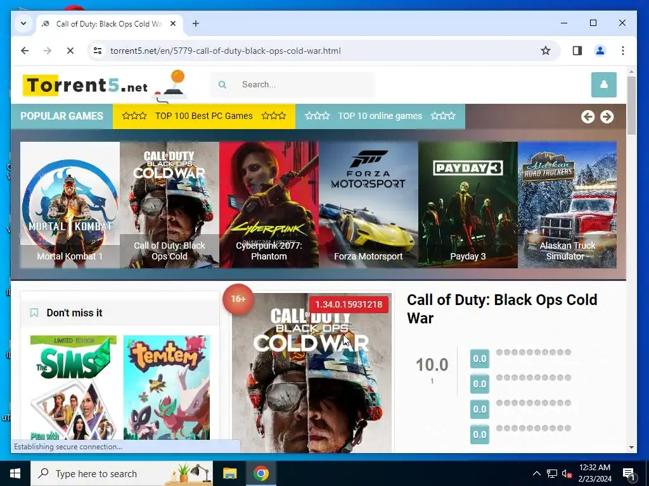The width and height of the screenshot is (649, 486).
Task: Open the user account button
Action: [603, 84]
